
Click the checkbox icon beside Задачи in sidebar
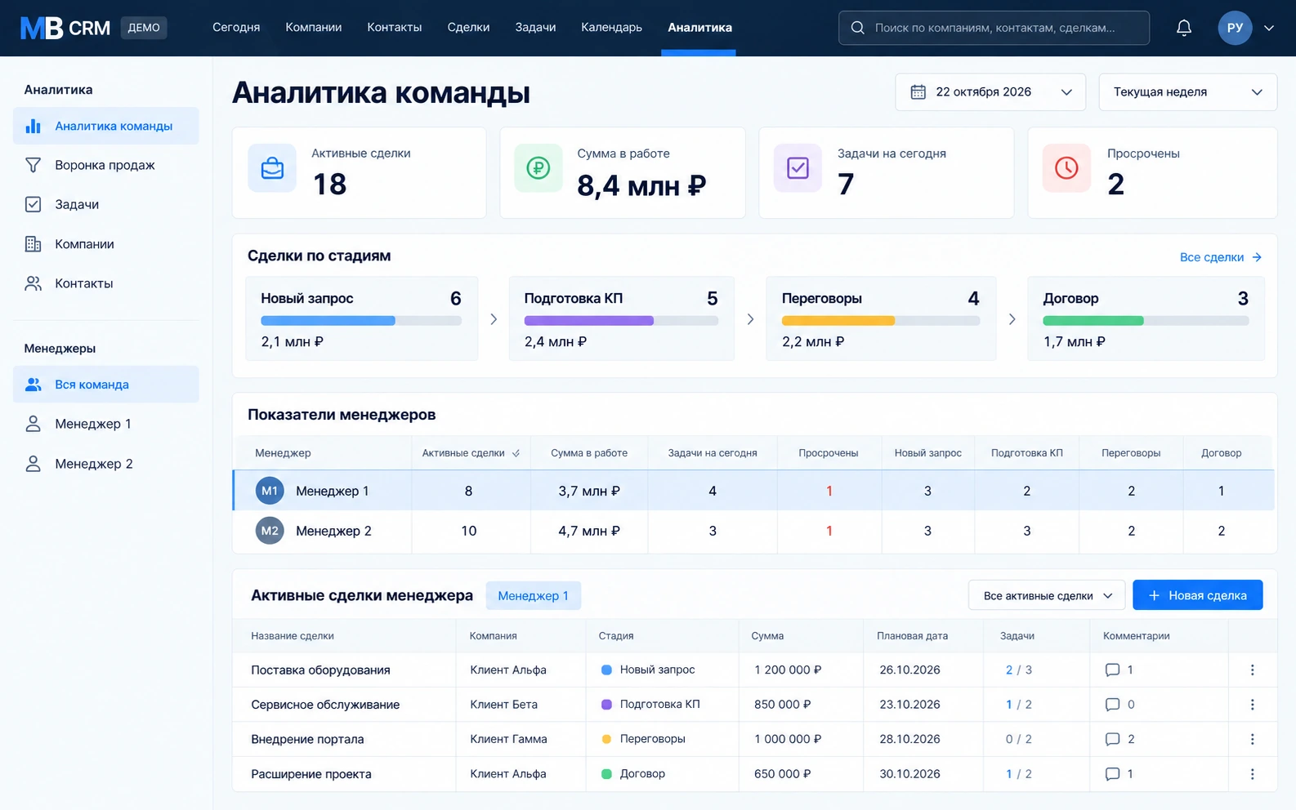[x=33, y=204]
